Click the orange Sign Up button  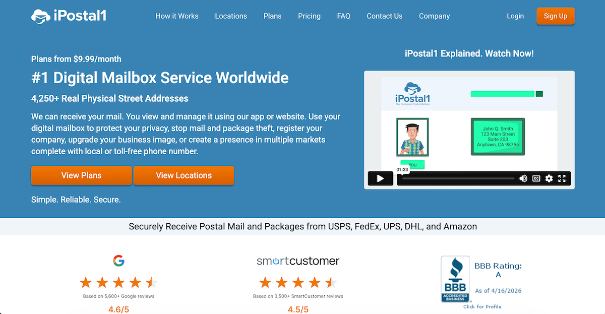tap(556, 16)
